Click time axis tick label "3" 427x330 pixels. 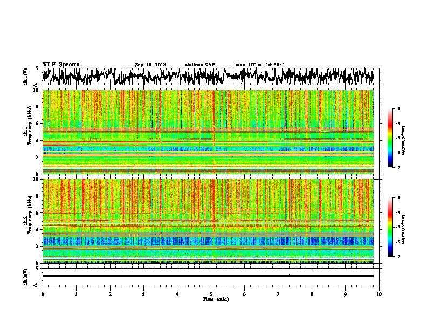point(143,294)
